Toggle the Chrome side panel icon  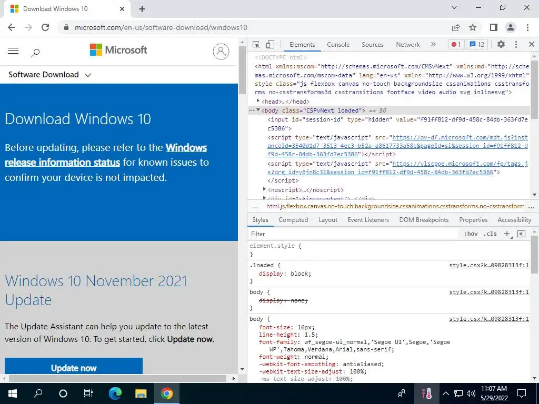(x=494, y=27)
